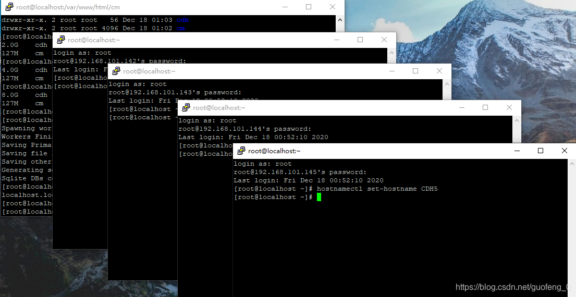Close the /var/www/html/cm terminal window
The image size is (576, 297).
[x=333, y=7]
